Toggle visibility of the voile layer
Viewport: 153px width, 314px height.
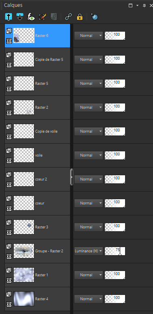point(9,161)
